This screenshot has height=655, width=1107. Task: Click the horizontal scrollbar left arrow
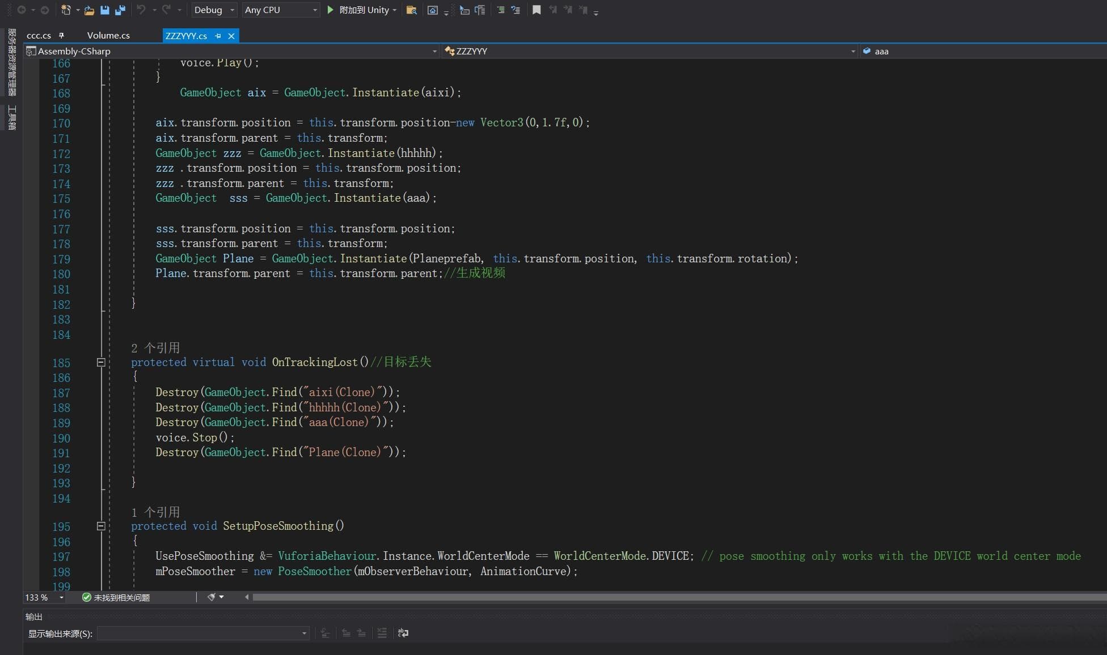[247, 597]
